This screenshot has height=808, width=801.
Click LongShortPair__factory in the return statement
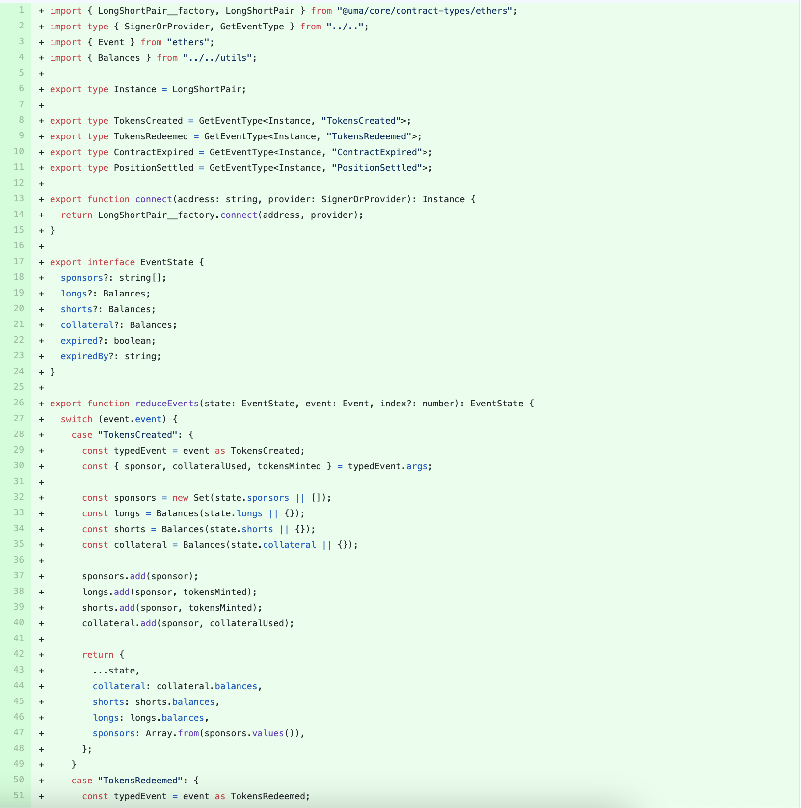[x=156, y=215]
